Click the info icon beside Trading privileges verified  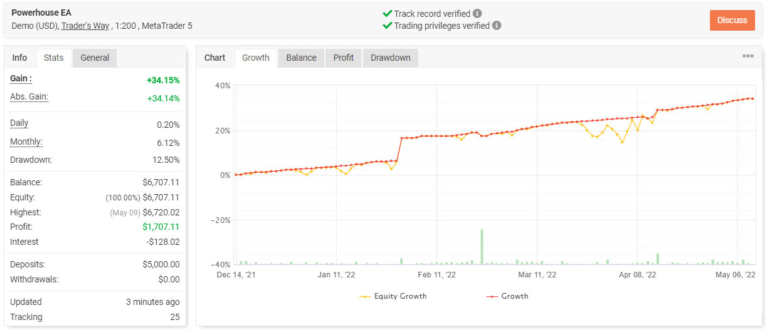[497, 26]
